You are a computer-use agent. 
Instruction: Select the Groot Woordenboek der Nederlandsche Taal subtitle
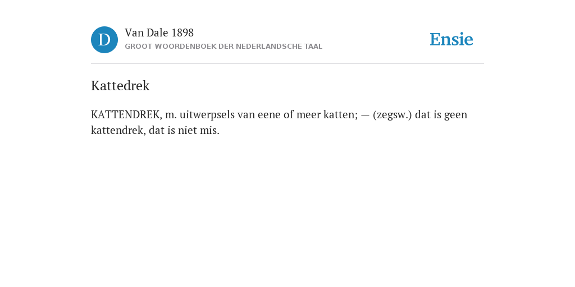pyautogui.click(x=223, y=47)
